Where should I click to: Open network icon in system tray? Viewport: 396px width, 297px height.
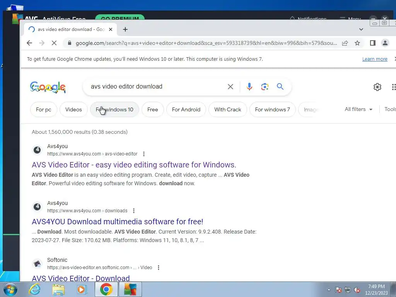[x=348, y=290]
